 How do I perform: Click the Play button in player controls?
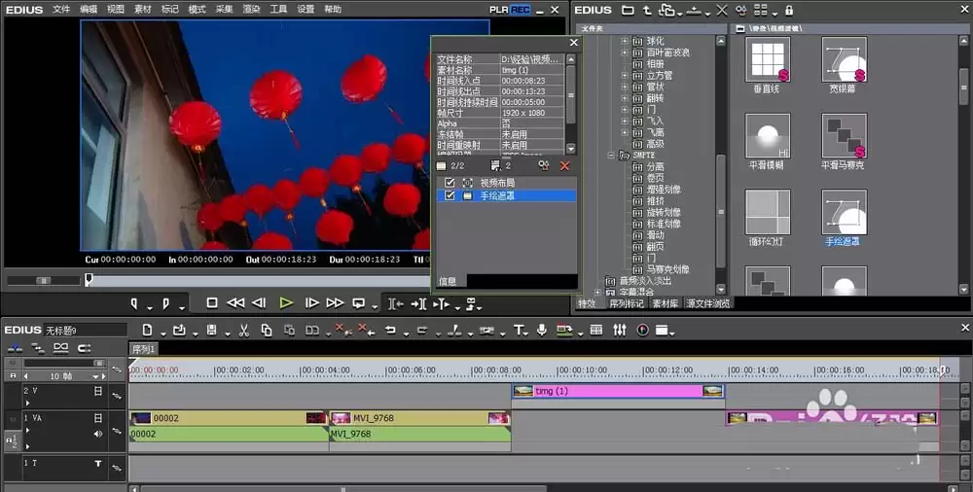[285, 302]
